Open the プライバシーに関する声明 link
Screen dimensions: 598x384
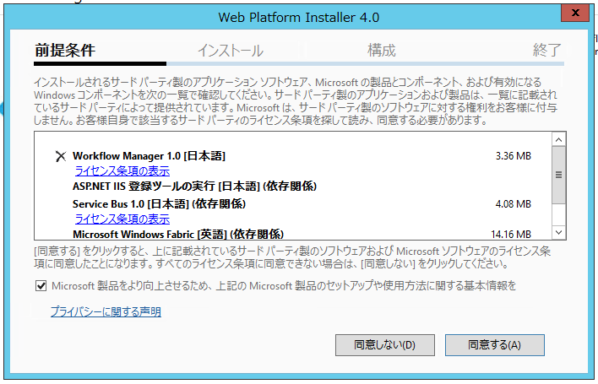(106, 311)
